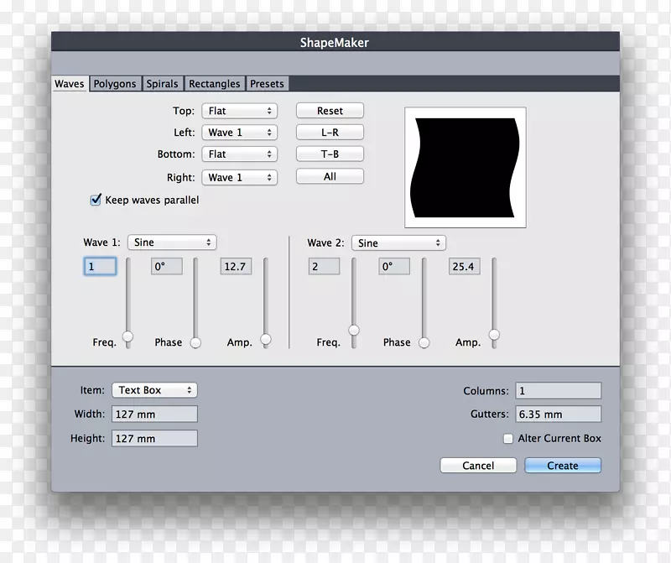Open the Item Text Box dropdown

click(x=154, y=390)
